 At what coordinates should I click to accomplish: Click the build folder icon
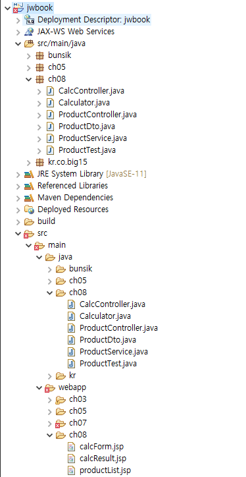(x=29, y=221)
